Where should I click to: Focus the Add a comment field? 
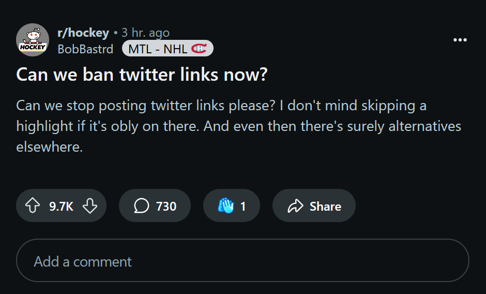(242, 260)
